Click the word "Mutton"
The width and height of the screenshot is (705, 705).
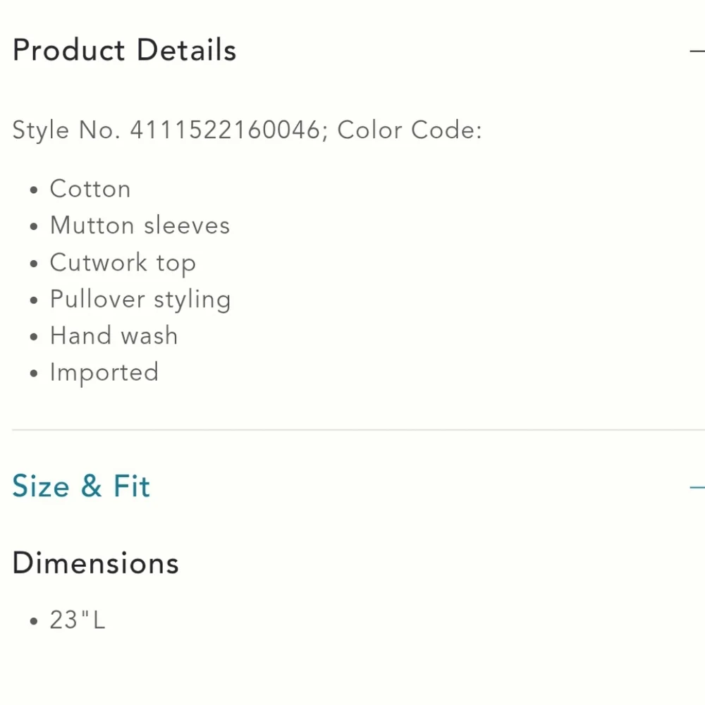pos(92,226)
